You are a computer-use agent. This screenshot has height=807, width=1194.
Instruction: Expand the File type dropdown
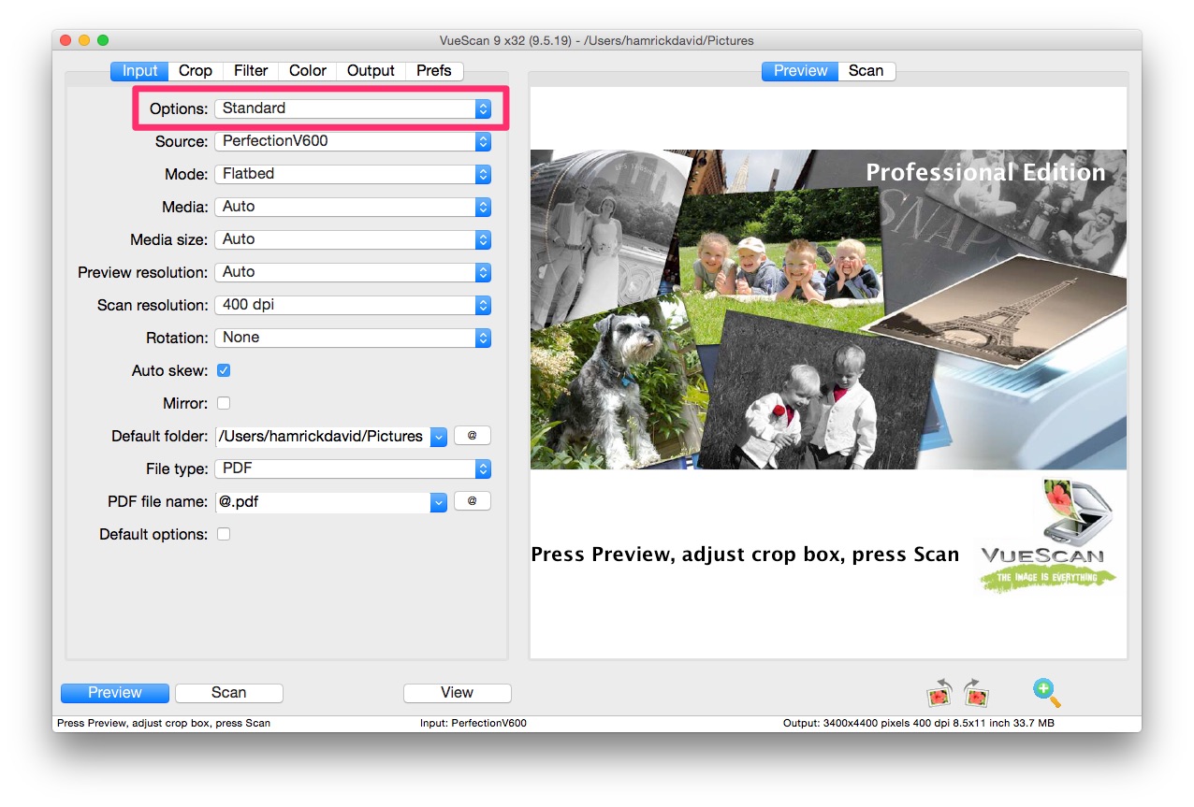(353, 468)
